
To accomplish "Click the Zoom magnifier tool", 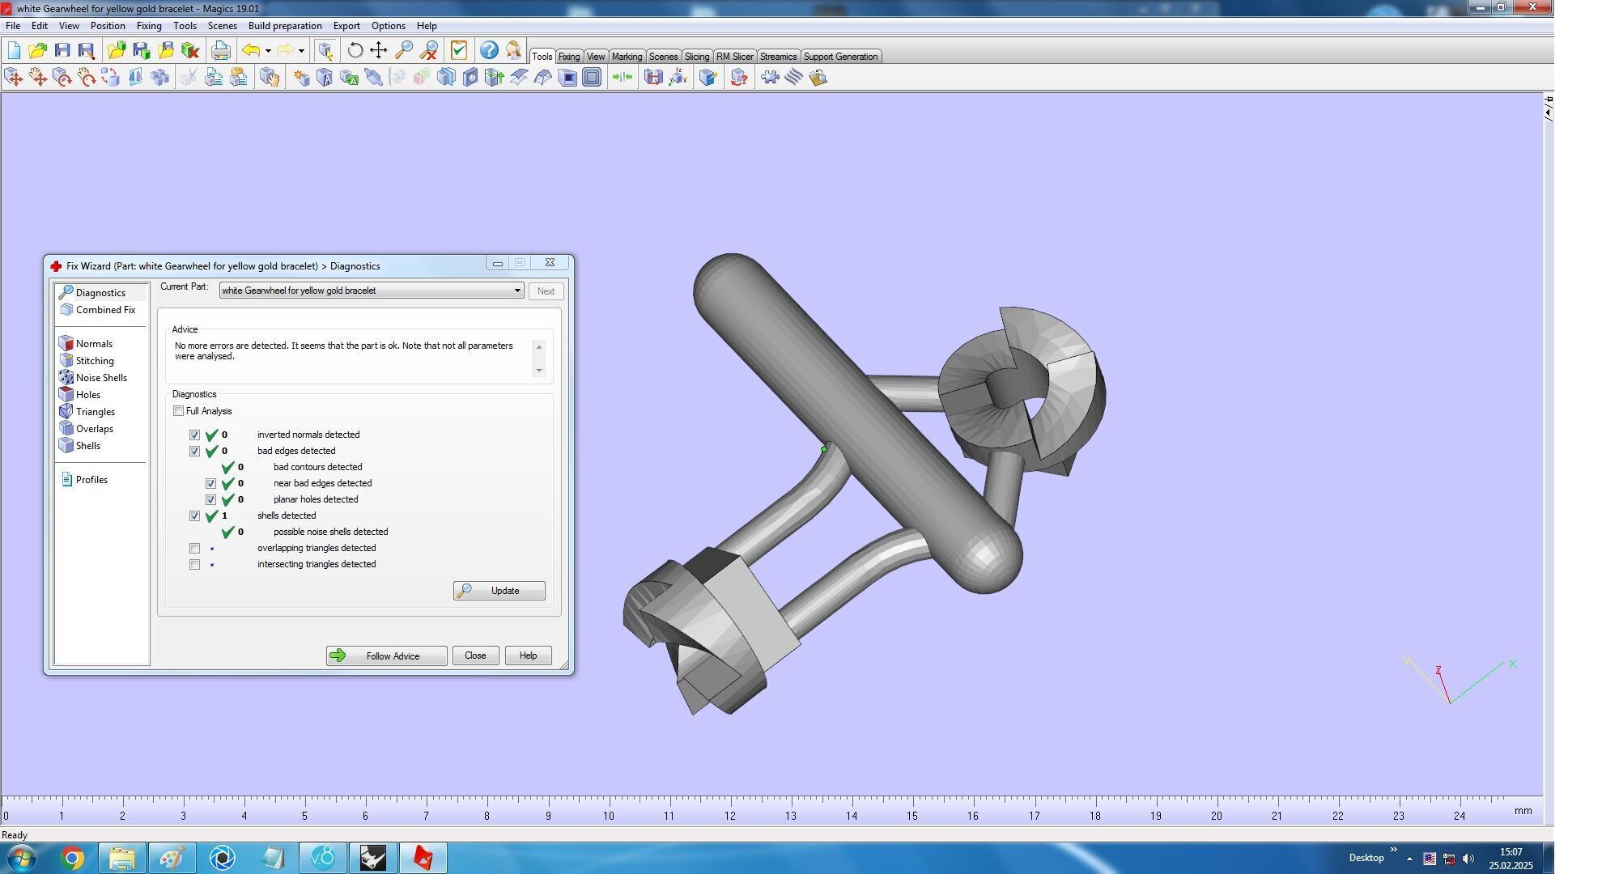I will pos(403,51).
